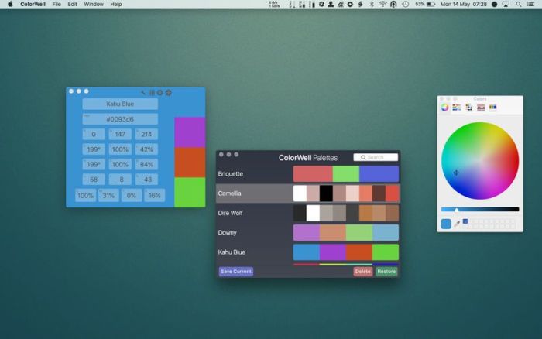This screenshot has width=542, height=339.
Task: Click the Search field in ColorWell Palettes
Action: click(376, 157)
